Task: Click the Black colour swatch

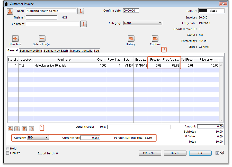Action: pyautogui.click(x=203, y=11)
